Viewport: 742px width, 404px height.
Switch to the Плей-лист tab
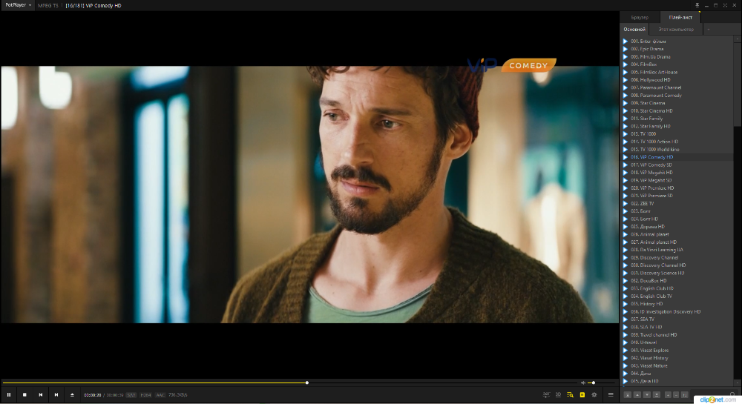[680, 18]
